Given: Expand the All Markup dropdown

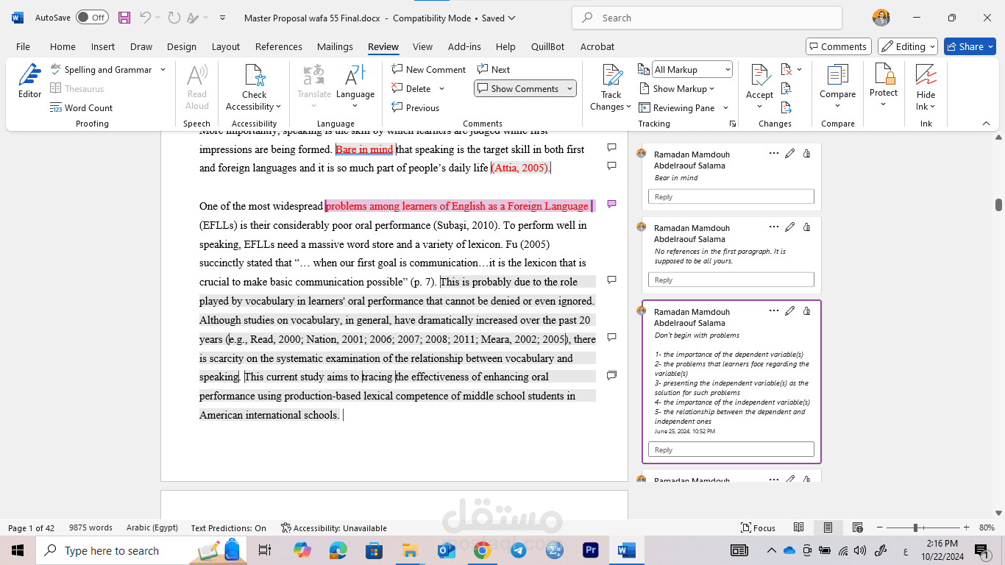Looking at the screenshot, I should pyautogui.click(x=692, y=69).
